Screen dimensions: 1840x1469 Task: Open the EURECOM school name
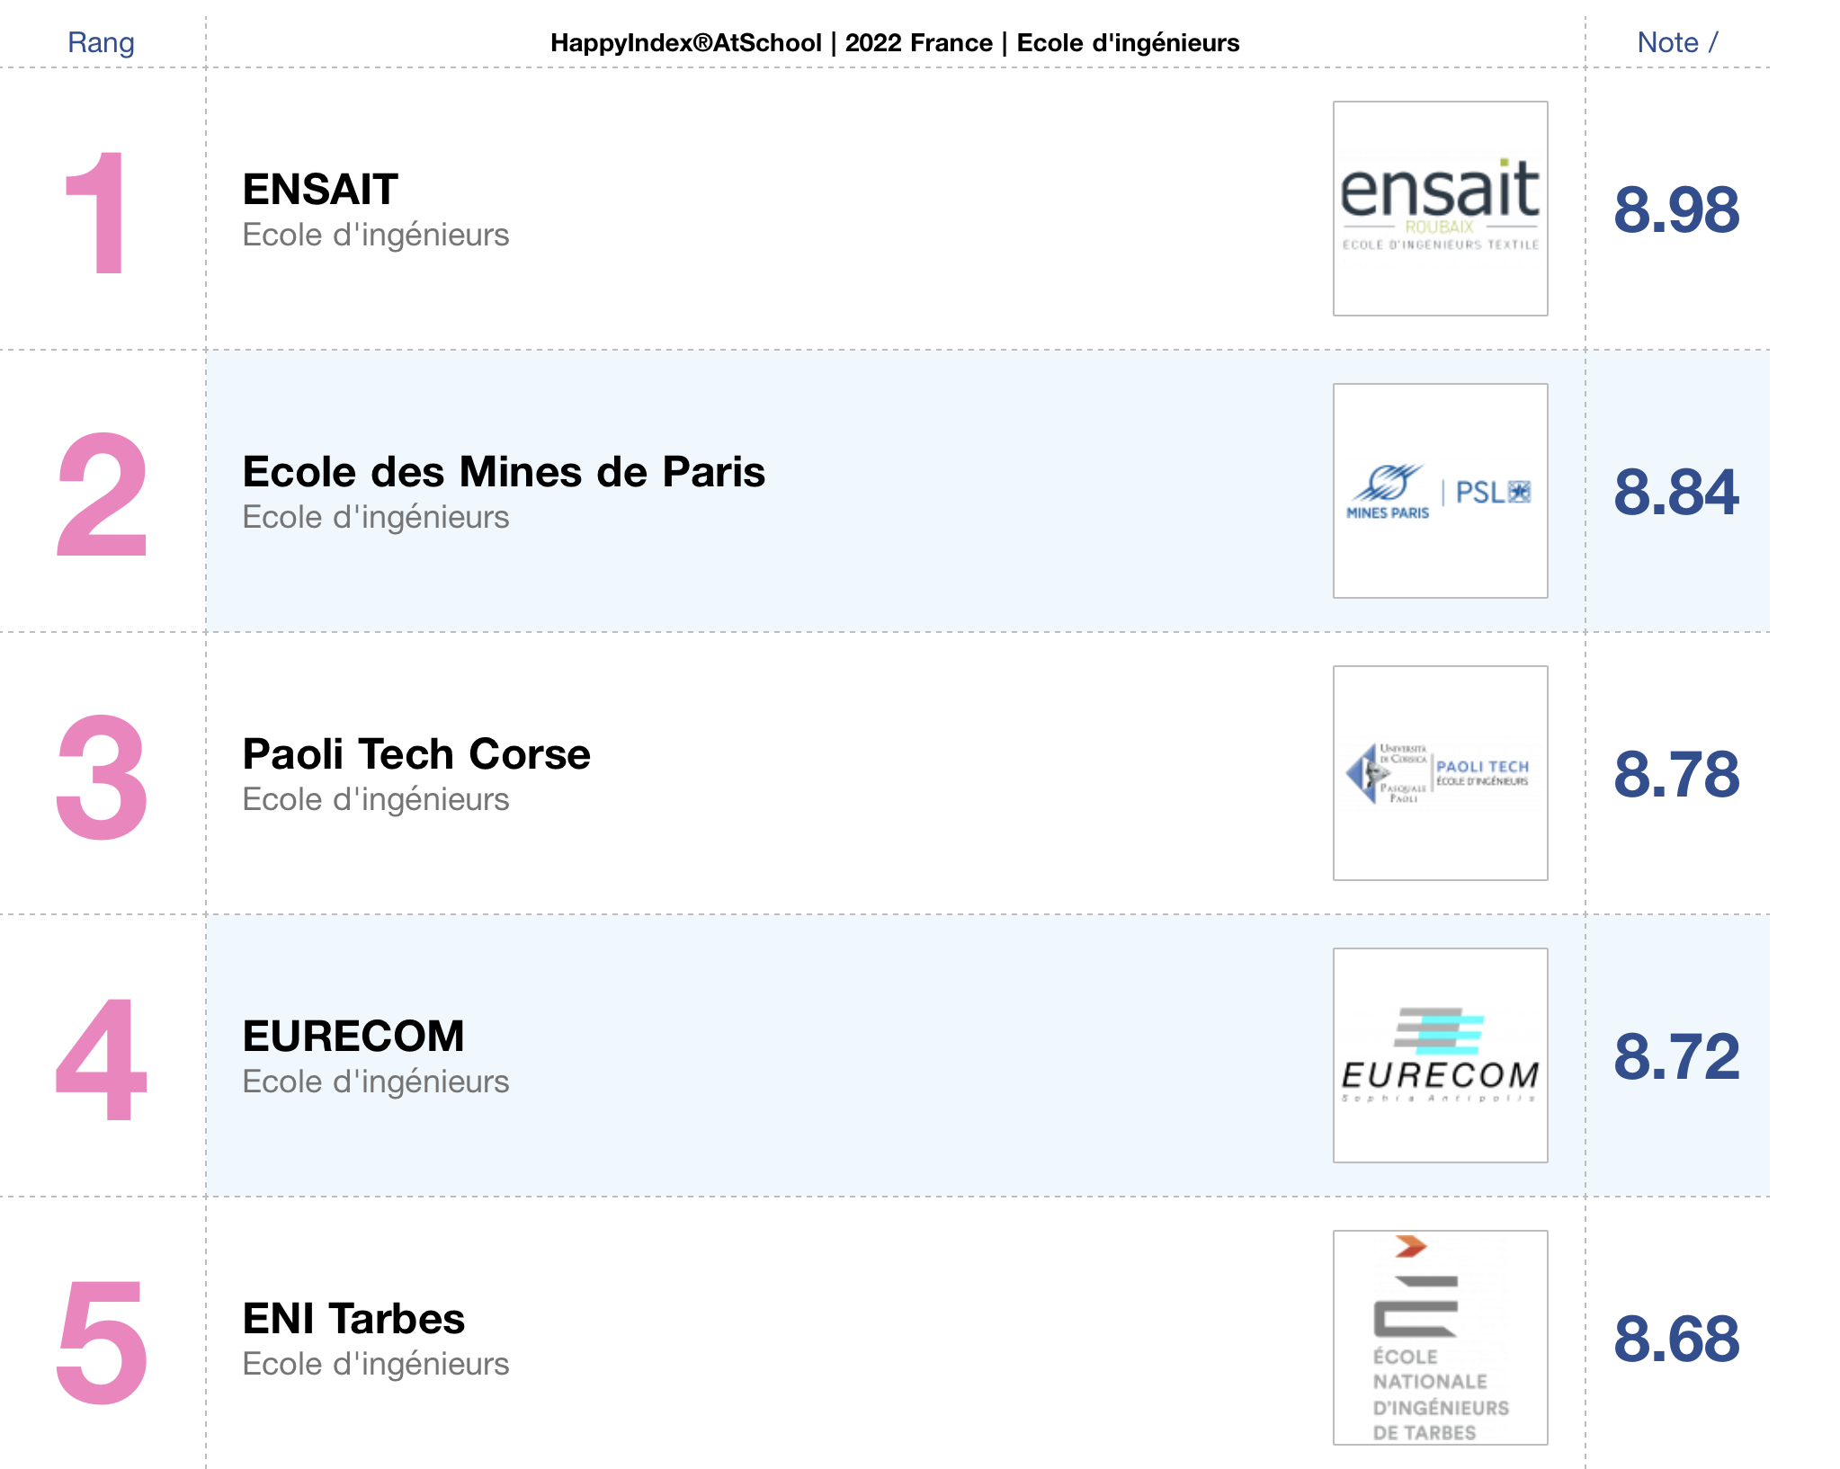(353, 1037)
